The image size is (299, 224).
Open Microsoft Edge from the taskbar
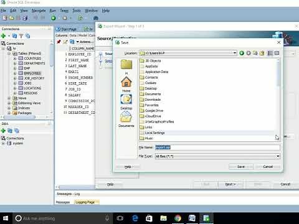pyautogui.click(x=135, y=218)
